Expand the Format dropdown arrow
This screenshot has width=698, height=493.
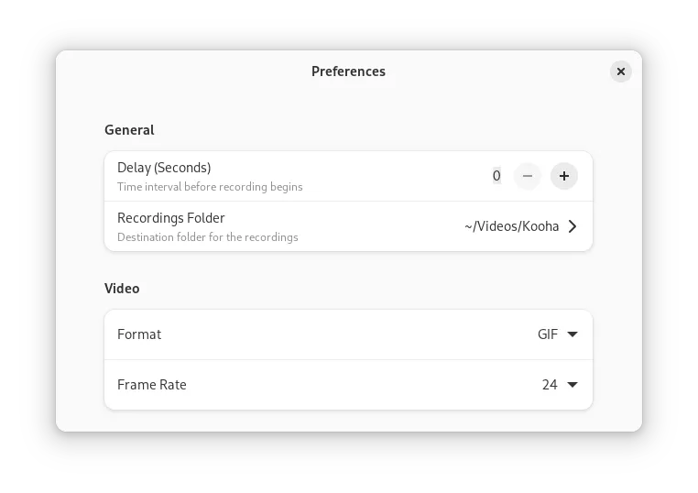click(573, 334)
